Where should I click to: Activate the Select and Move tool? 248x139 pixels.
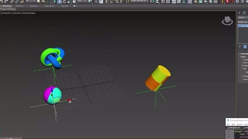click(60, 2)
